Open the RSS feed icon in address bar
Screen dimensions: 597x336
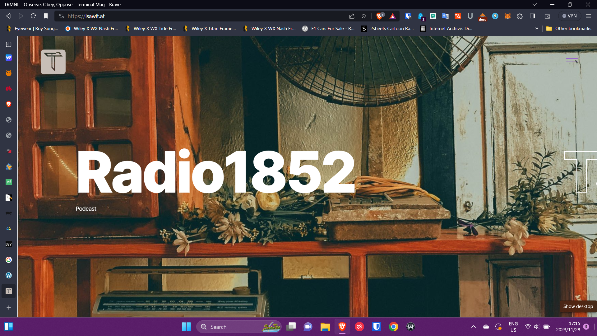(364, 16)
